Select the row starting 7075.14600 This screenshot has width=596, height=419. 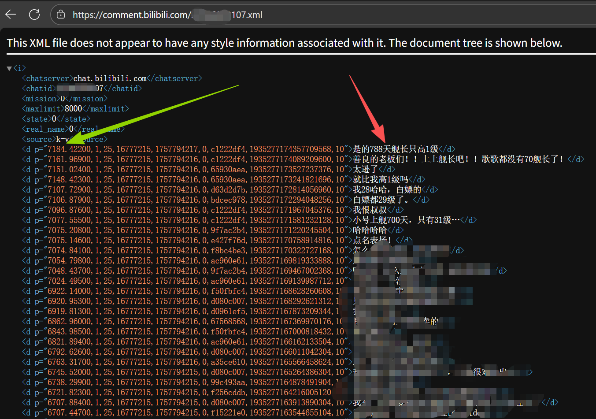pos(217,241)
